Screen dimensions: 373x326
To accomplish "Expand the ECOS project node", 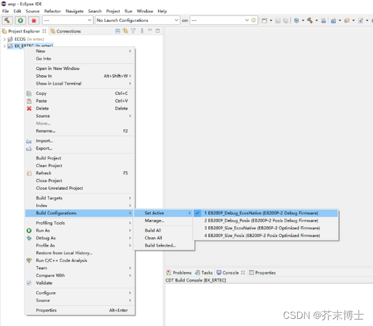I will (5, 39).
